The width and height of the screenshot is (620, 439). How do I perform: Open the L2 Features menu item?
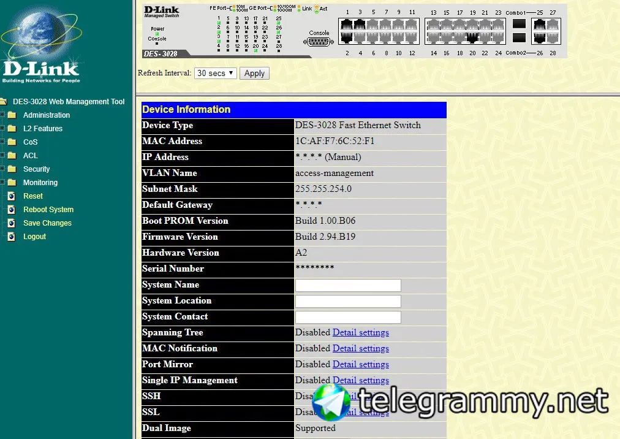tap(43, 129)
